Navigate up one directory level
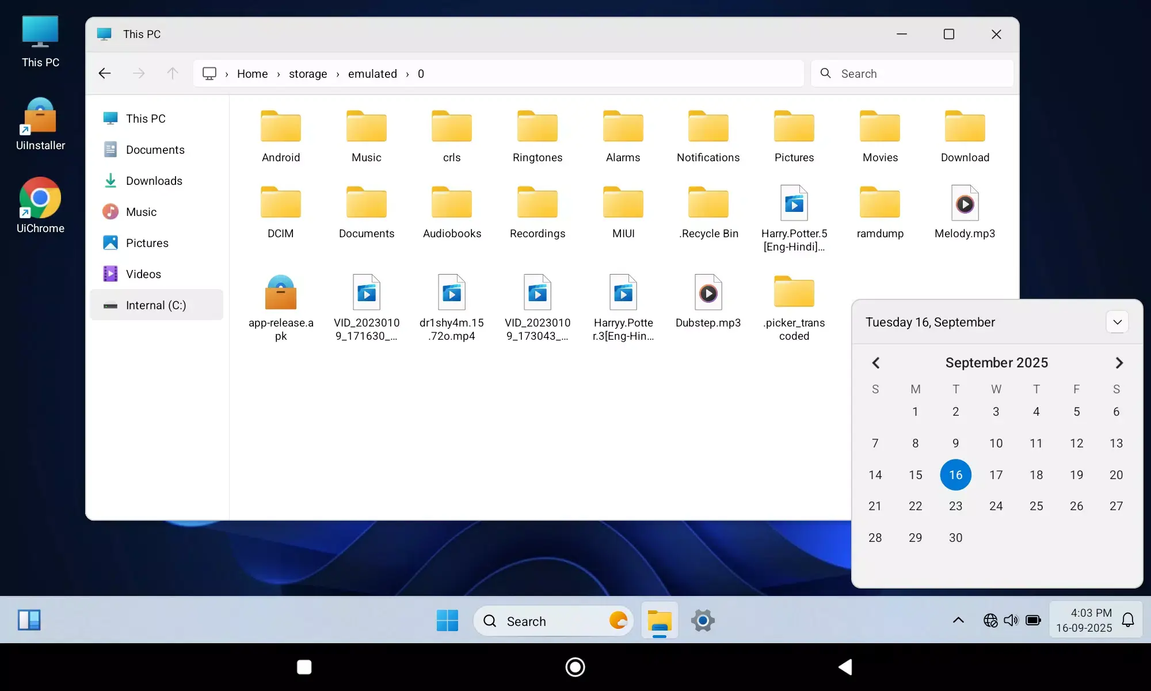The image size is (1151, 691). click(172, 73)
